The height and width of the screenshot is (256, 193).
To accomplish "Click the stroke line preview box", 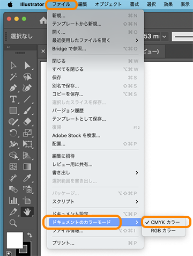I will coord(182,36).
